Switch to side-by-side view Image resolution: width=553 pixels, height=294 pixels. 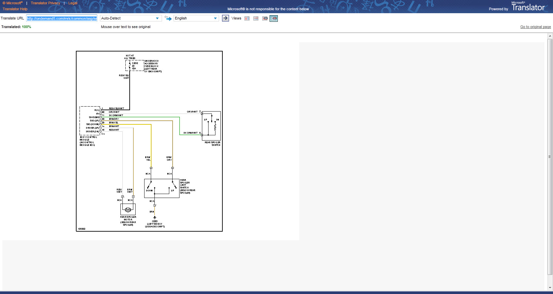pyautogui.click(x=247, y=18)
